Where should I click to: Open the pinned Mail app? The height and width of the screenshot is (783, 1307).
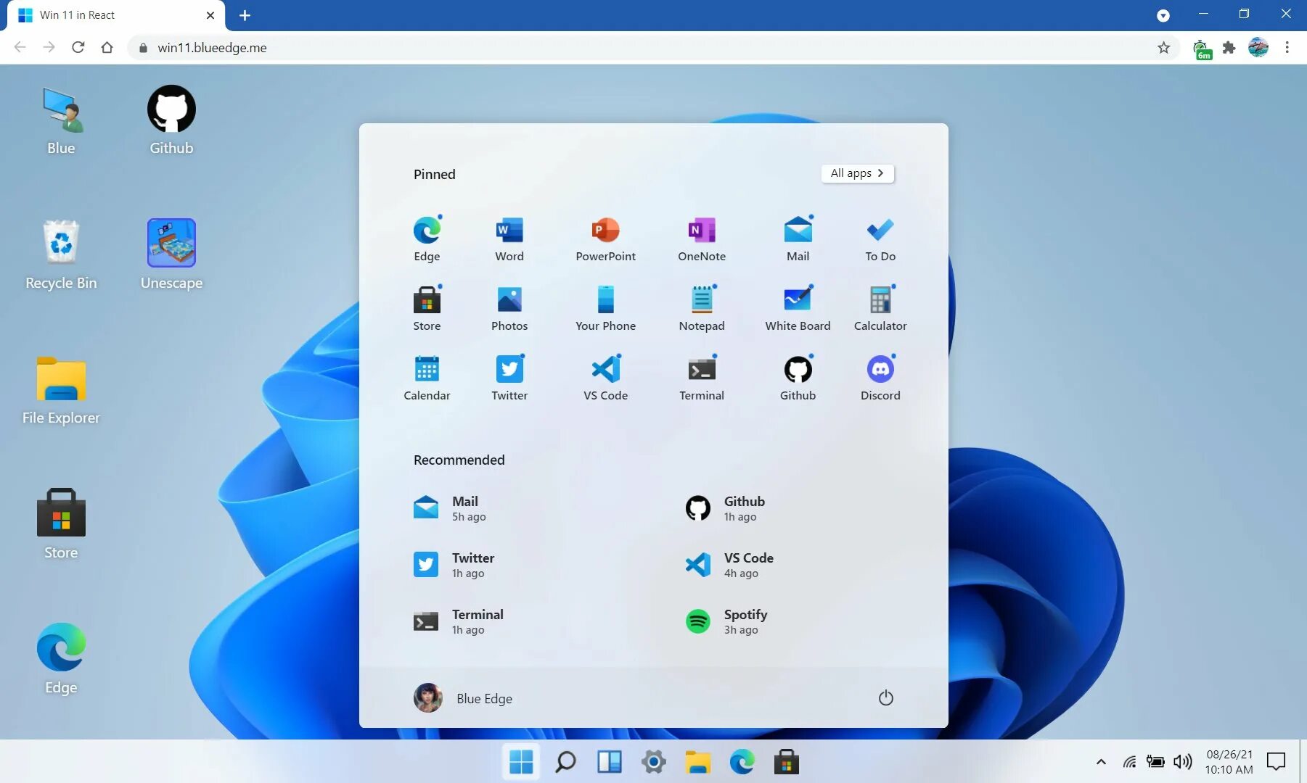[798, 239]
